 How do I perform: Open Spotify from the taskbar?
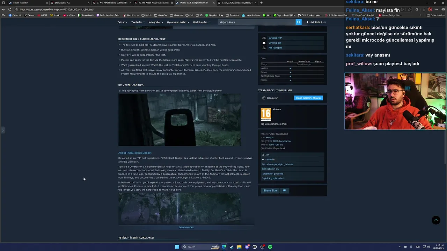[270, 247]
